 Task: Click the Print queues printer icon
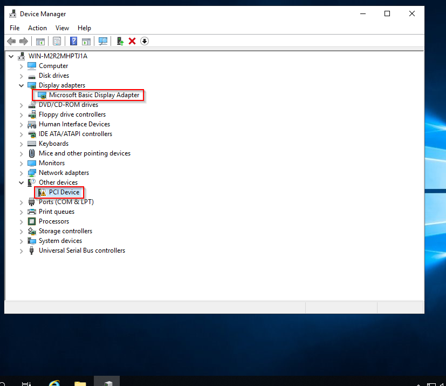[32, 212]
